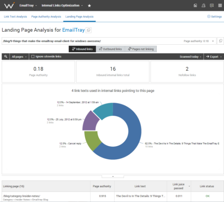Click 'The Devil Is In The Details' chart label

point(182,143)
